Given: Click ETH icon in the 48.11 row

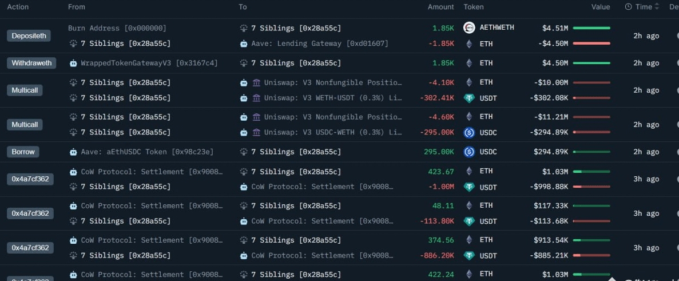Looking at the screenshot, I should pyautogui.click(x=469, y=205).
